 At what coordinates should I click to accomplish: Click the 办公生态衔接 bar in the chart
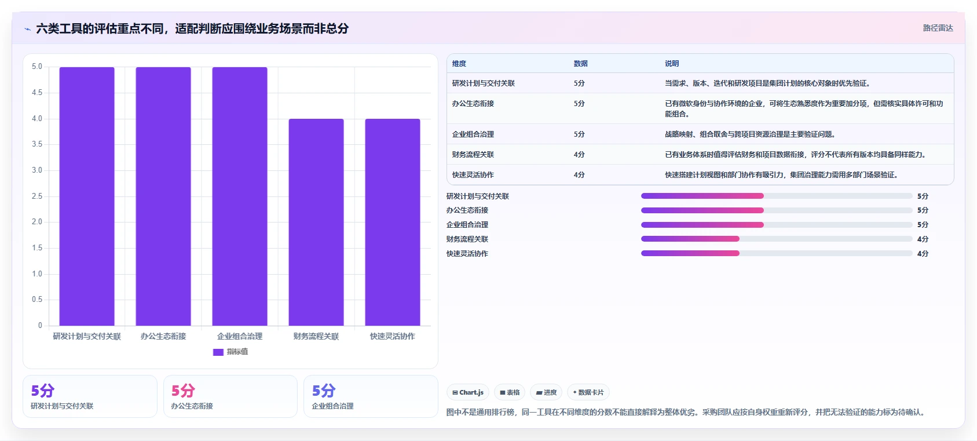pos(163,196)
